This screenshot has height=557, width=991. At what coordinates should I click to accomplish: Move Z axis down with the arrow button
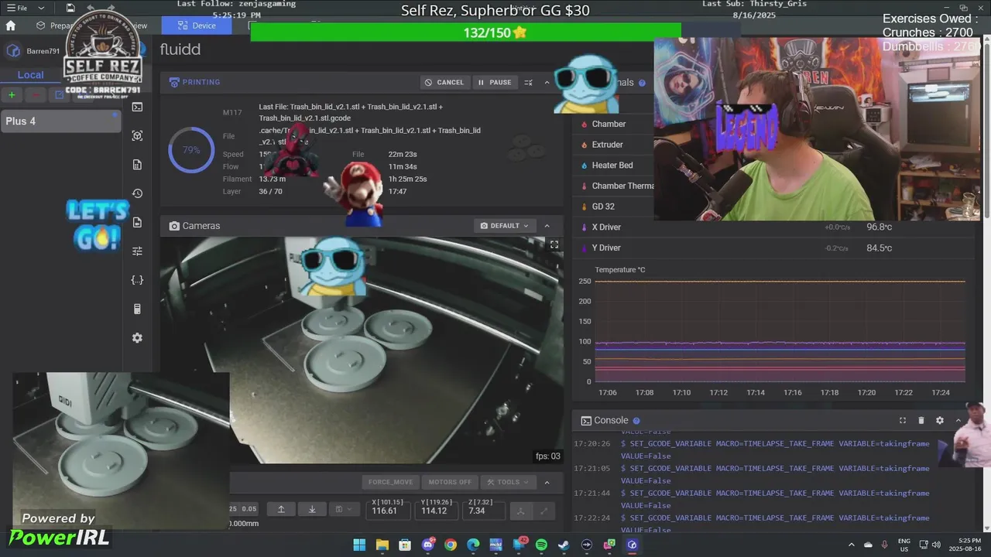(312, 509)
